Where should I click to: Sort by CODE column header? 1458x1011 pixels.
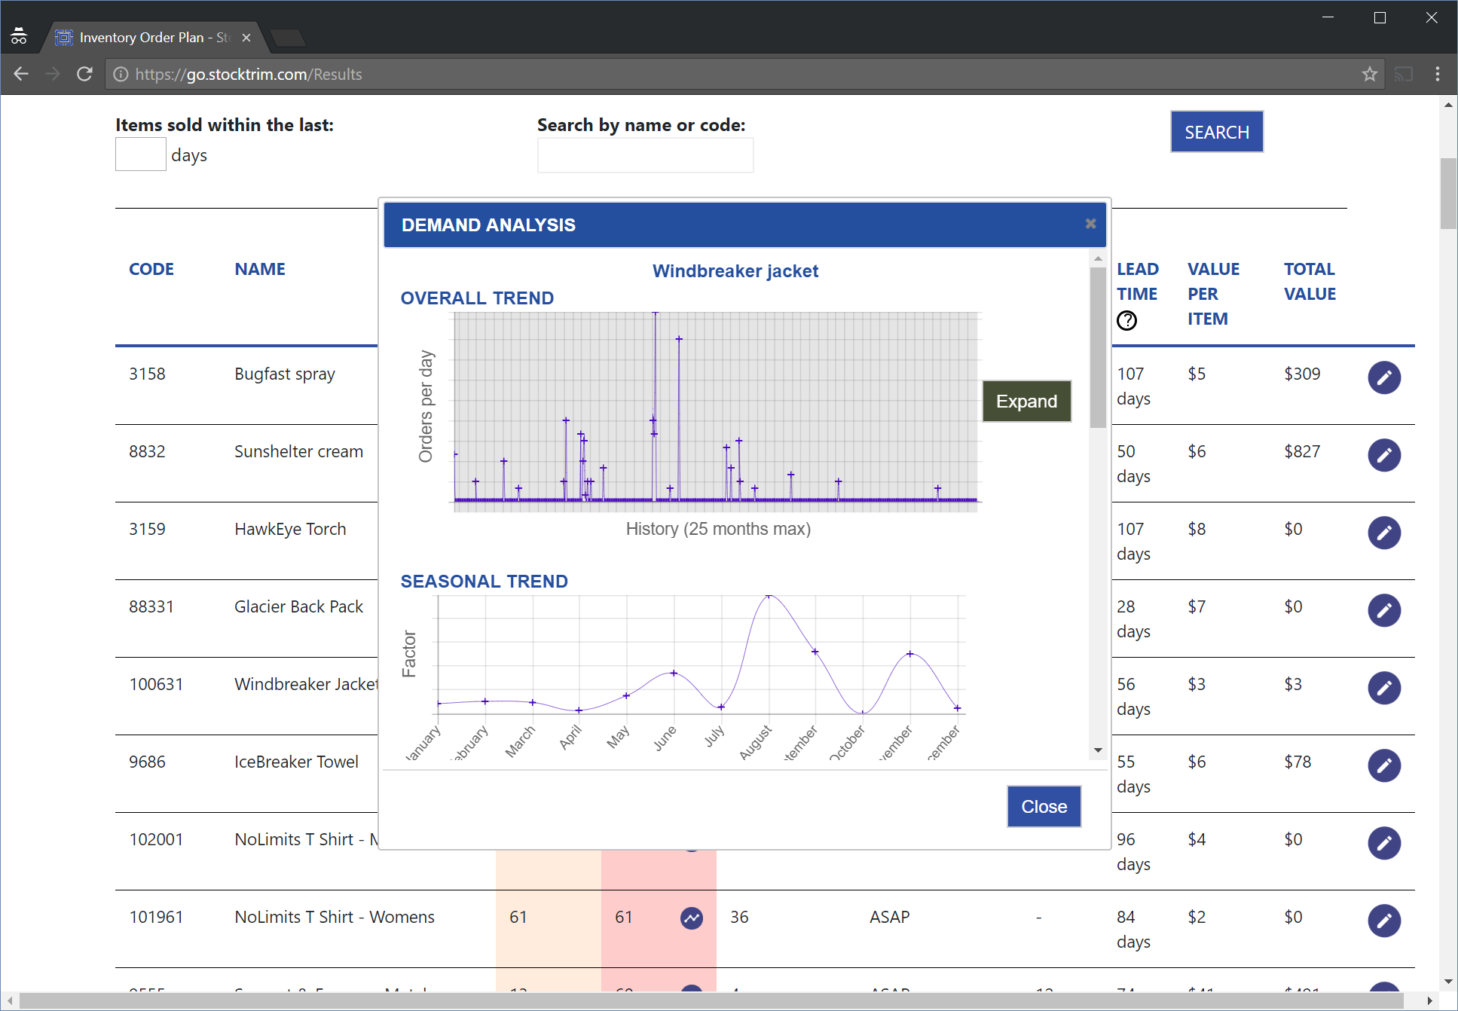151,269
